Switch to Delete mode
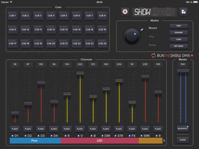The image size is (199, 149). (x=152, y=45)
